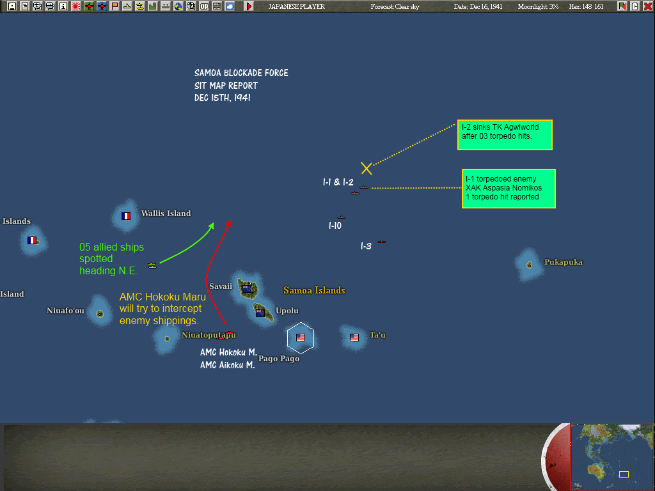Viewport: 655px width, 491px height.
Task: Select the red AMC ships near Niuatoputapu
Action: pyautogui.click(x=226, y=335)
